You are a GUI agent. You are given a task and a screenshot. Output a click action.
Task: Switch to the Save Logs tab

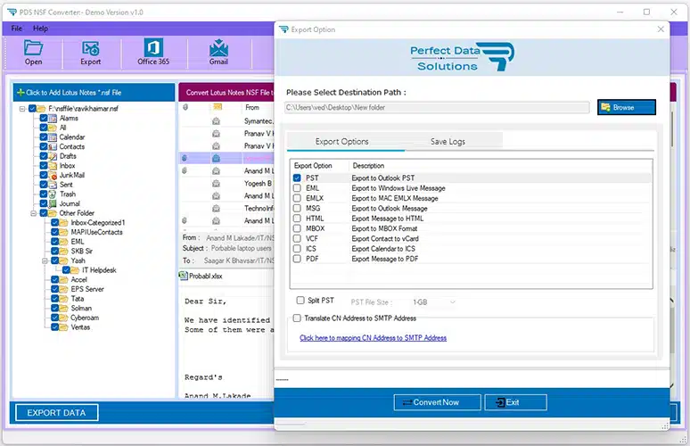click(x=448, y=141)
